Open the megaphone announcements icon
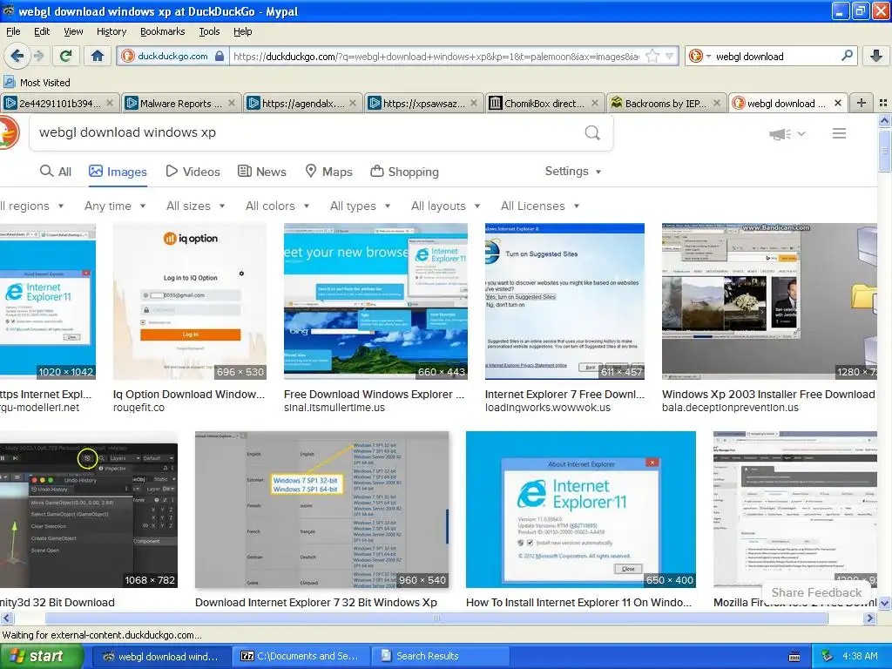Screen dimensions: 892x669 [x=780, y=133]
